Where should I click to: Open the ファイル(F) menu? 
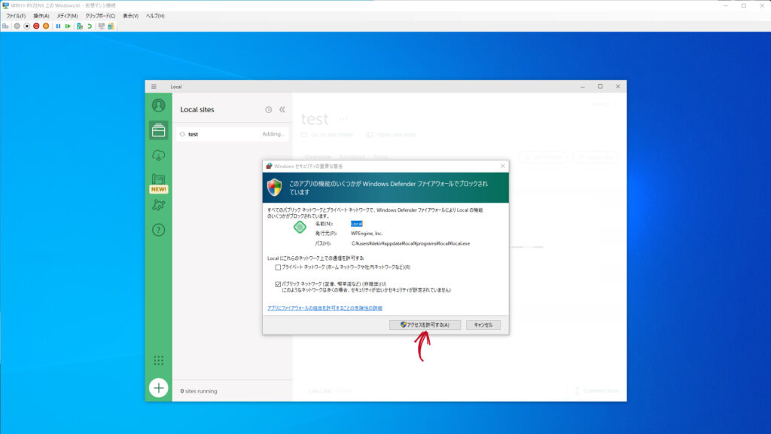pos(16,16)
